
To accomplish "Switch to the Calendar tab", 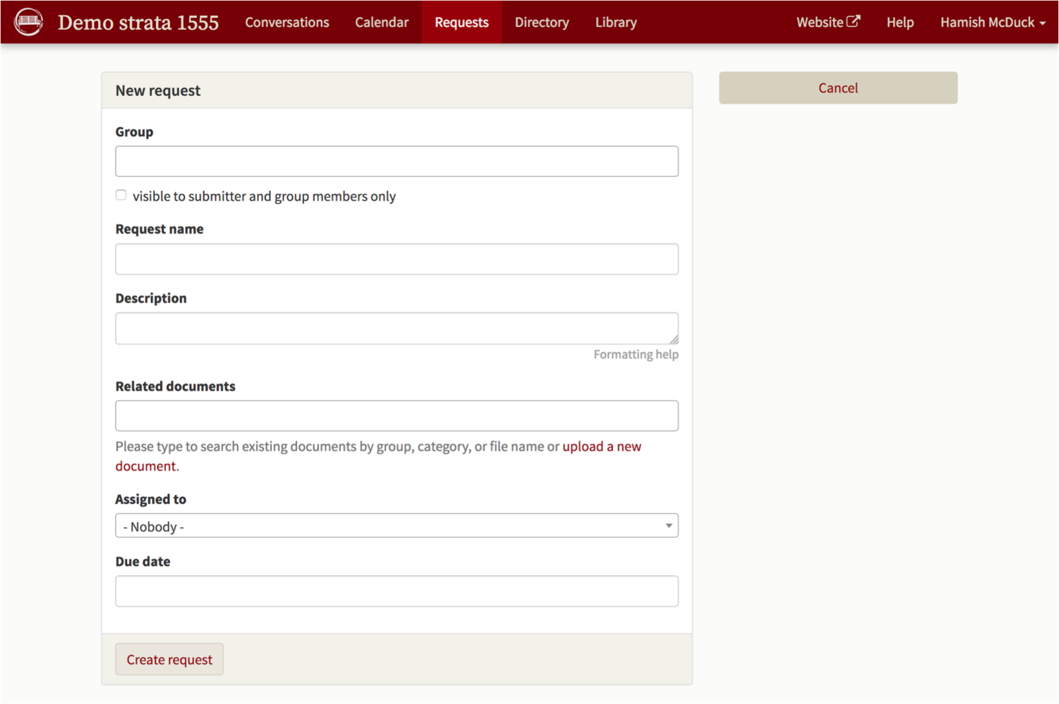I will (x=381, y=22).
